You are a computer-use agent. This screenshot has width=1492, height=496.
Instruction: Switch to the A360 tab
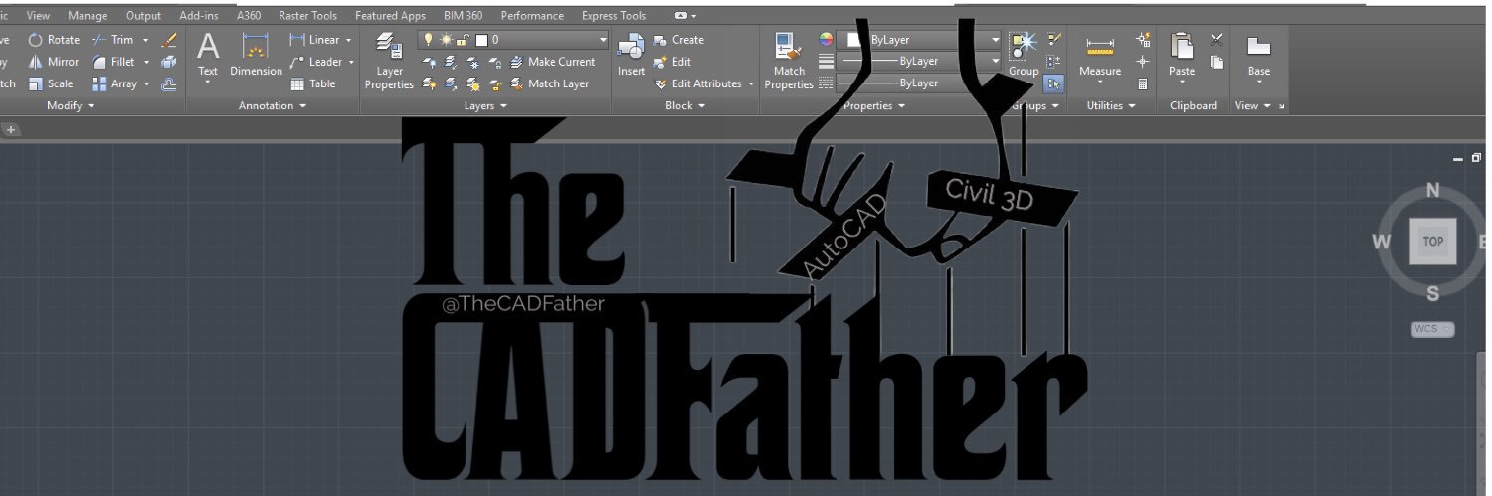(249, 15)
